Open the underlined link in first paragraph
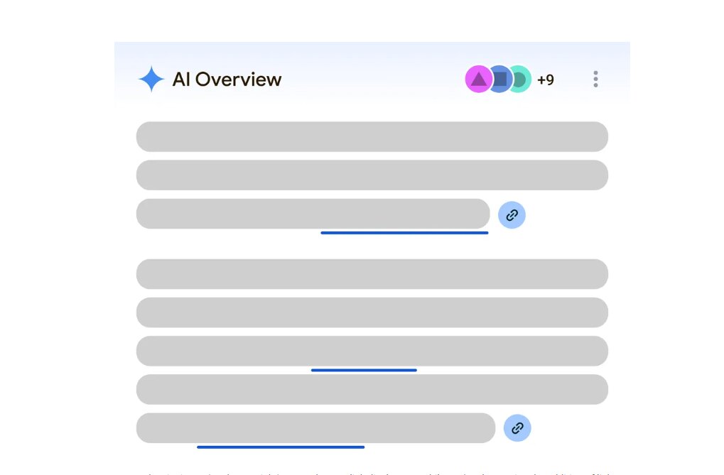The height and width of the screenshot is (475, 724). 404,232
